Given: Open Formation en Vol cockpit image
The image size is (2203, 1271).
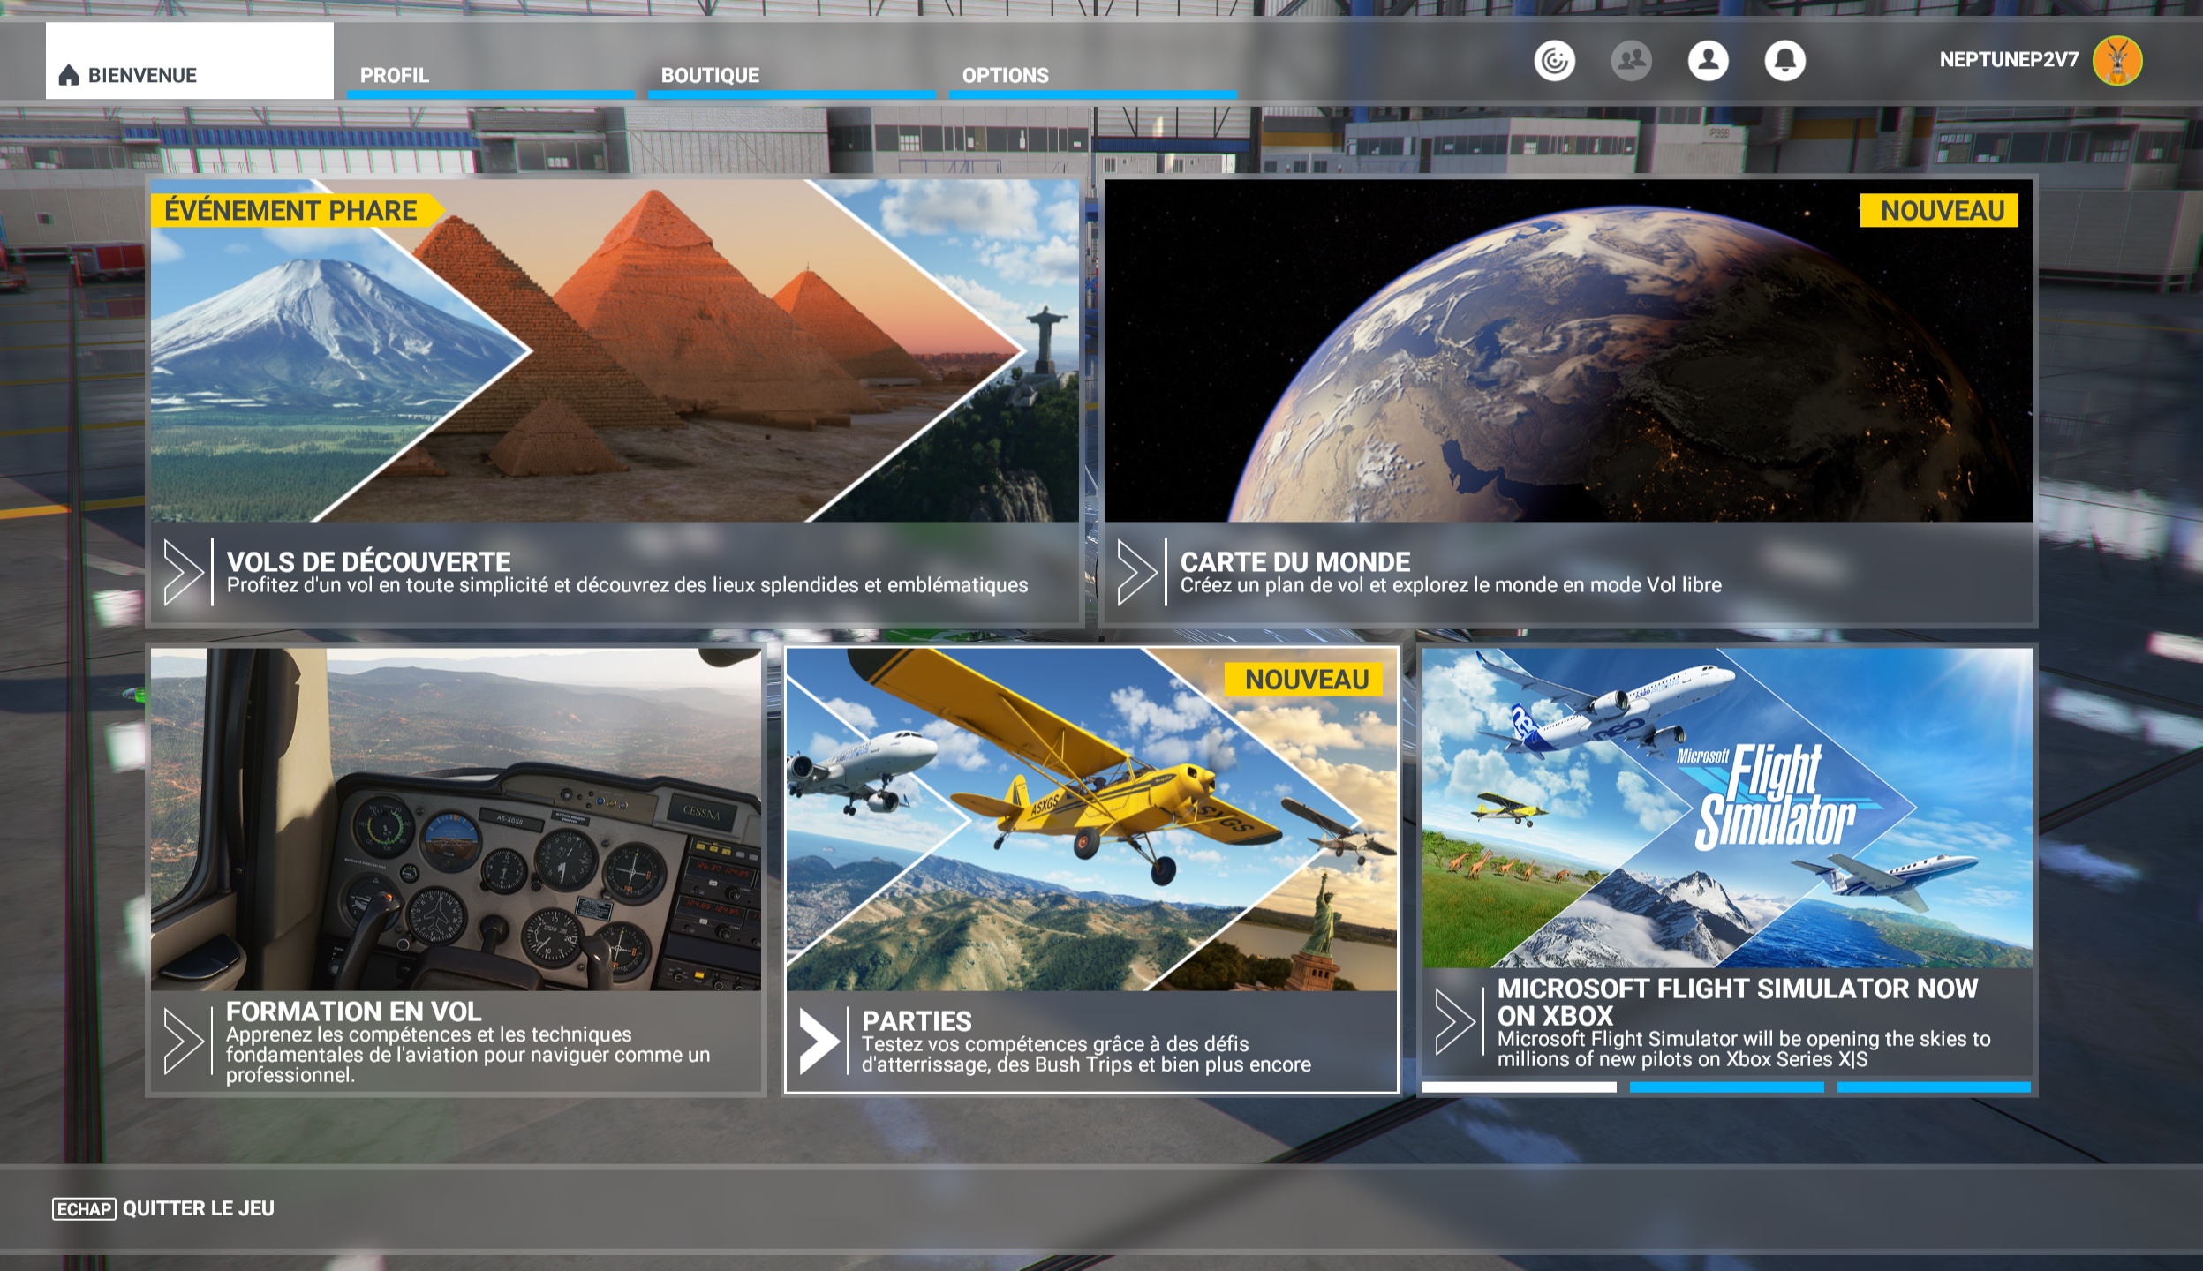Looking at the screenshot, I should pyautogui.click(x=456, y=819).
